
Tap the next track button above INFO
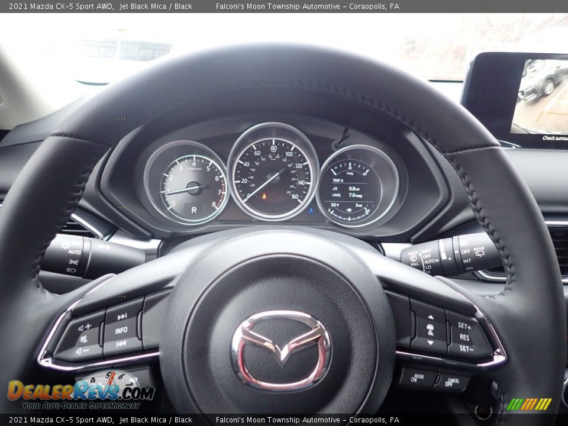122,317
